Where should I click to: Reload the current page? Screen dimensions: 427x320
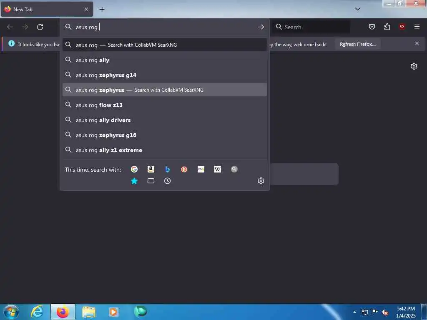[40, 27]
